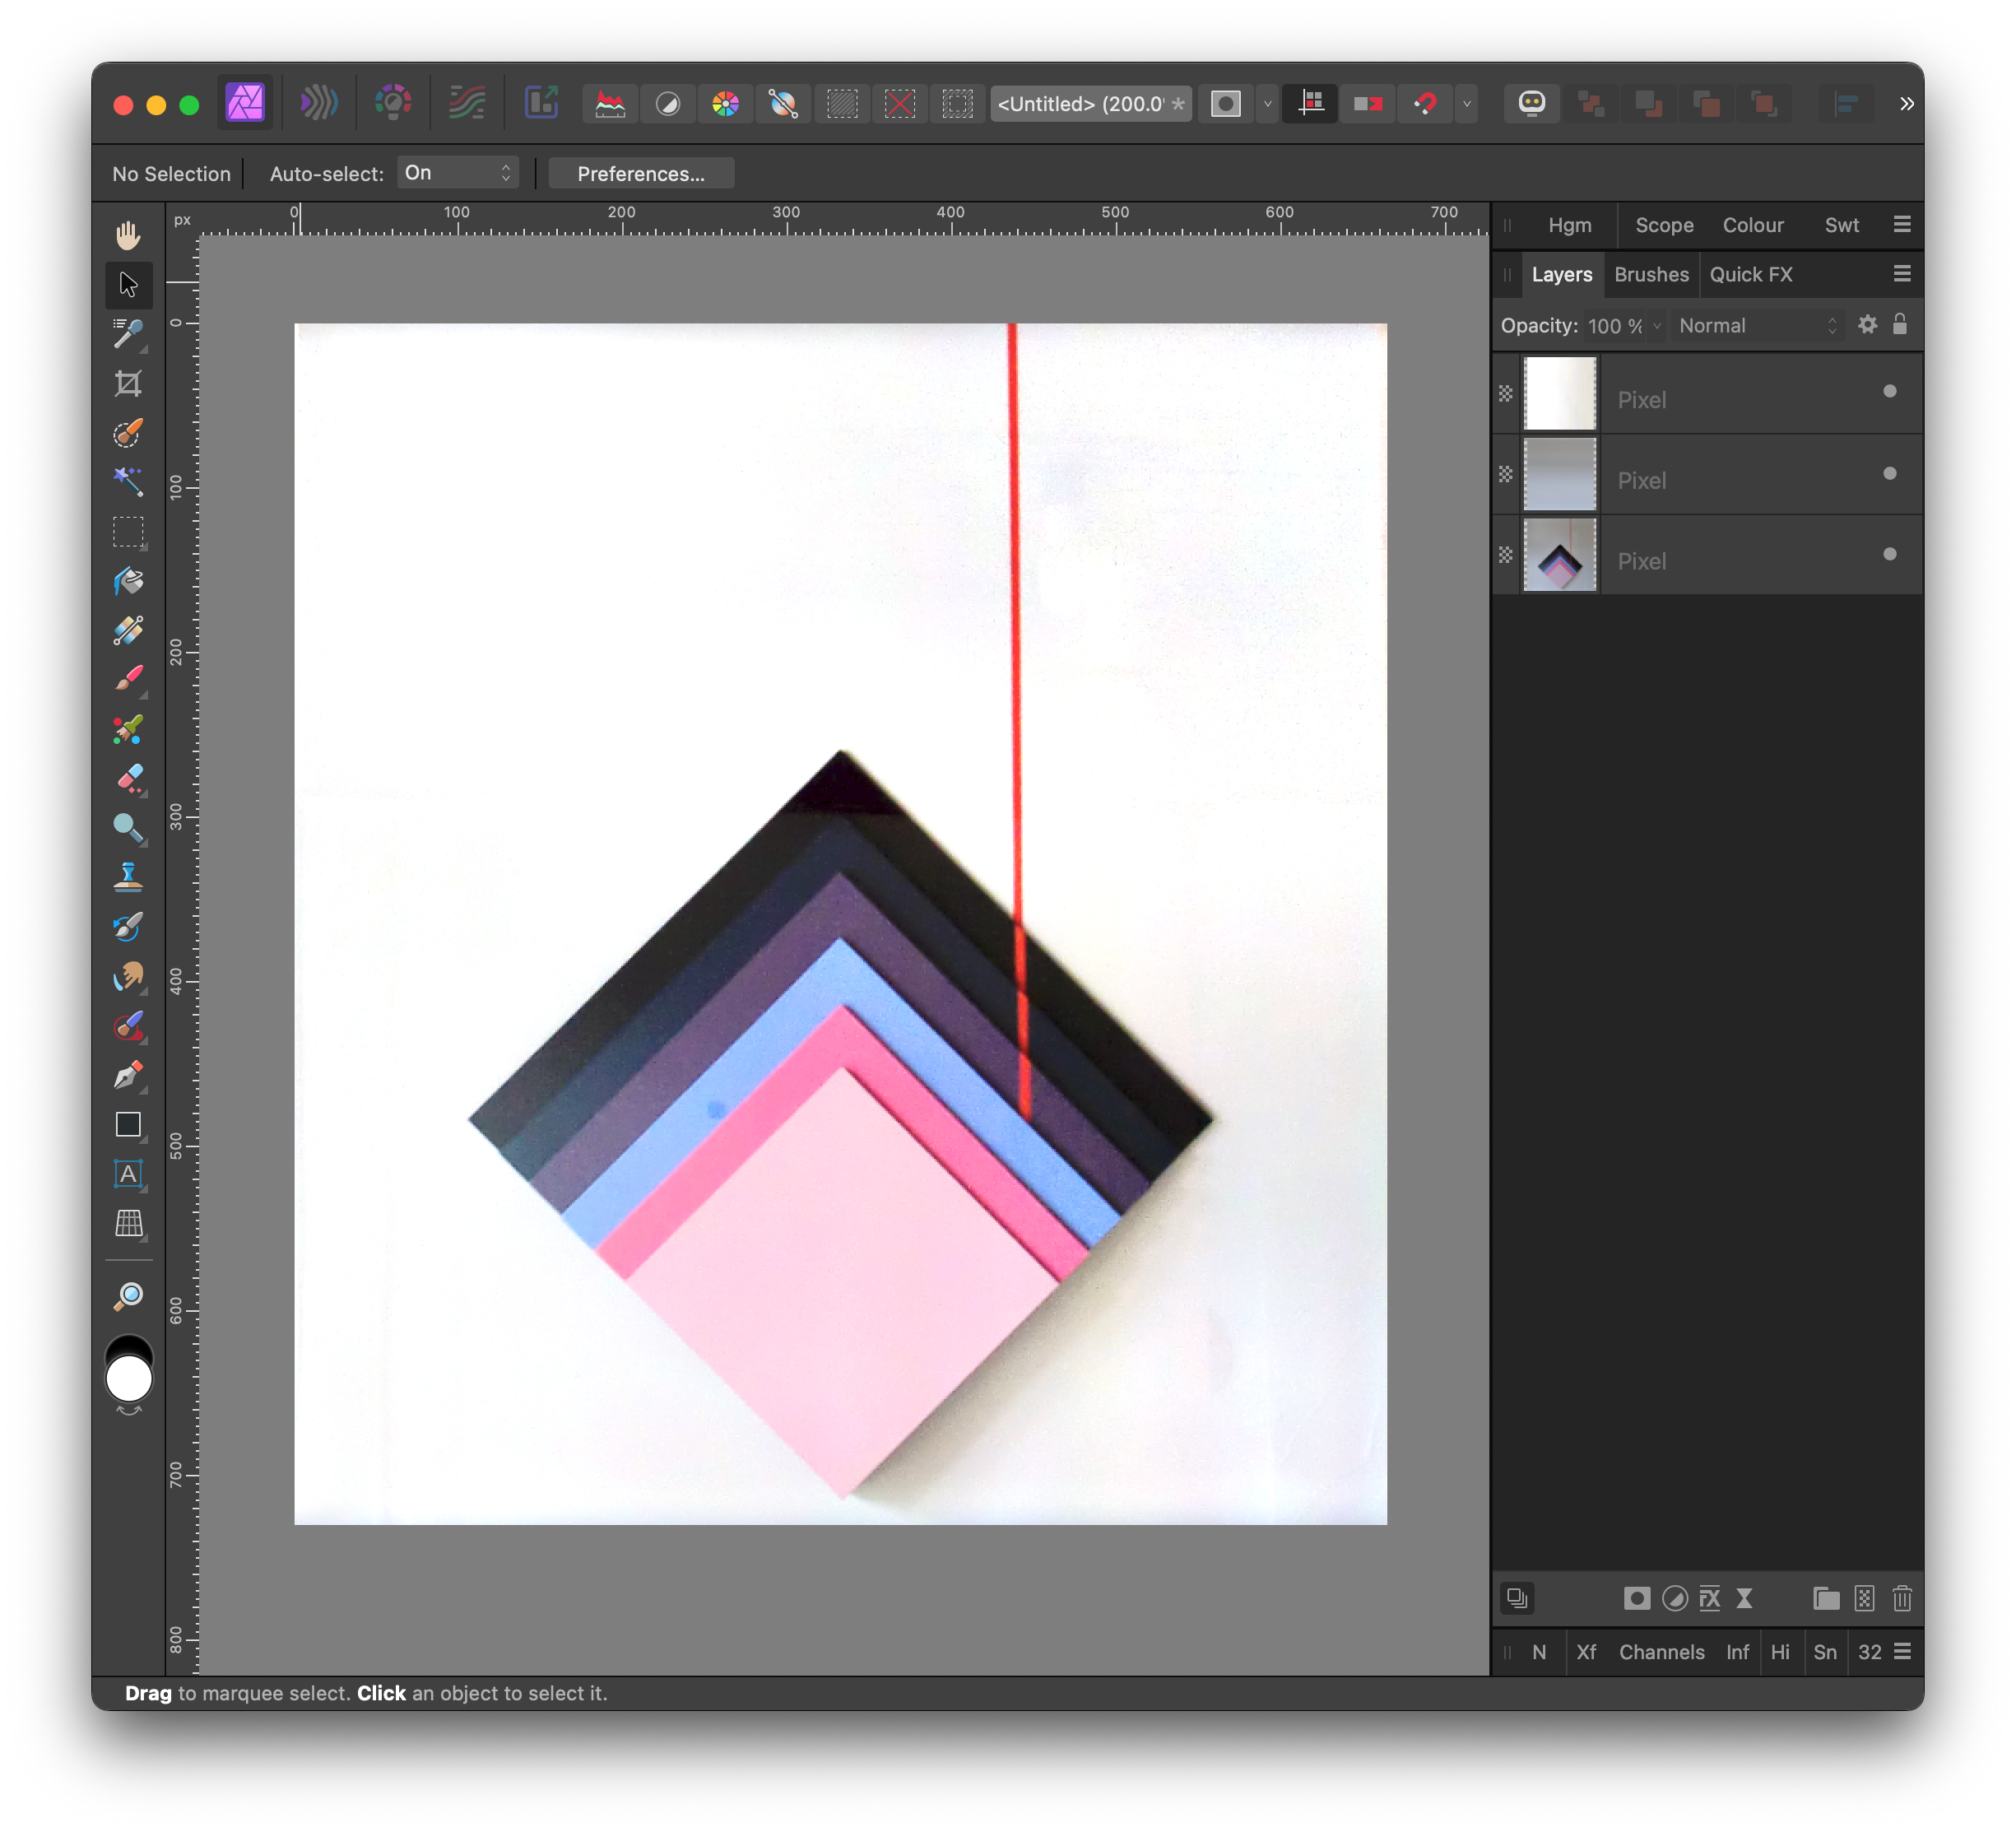Select the Move tool

click(x=128, y=285)
